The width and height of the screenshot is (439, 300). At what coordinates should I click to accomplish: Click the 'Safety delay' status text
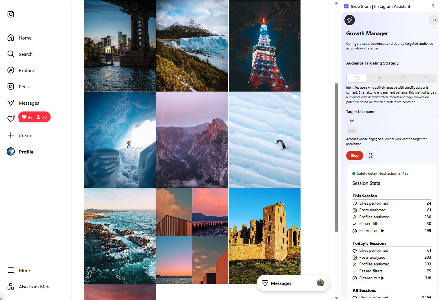pos(382,174)
